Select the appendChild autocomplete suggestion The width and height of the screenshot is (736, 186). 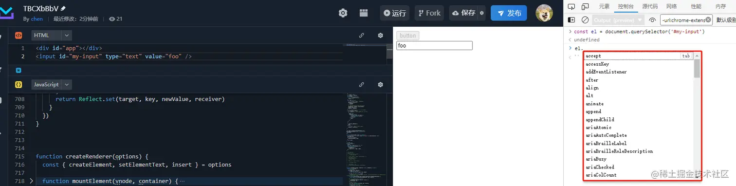[638, 119]
